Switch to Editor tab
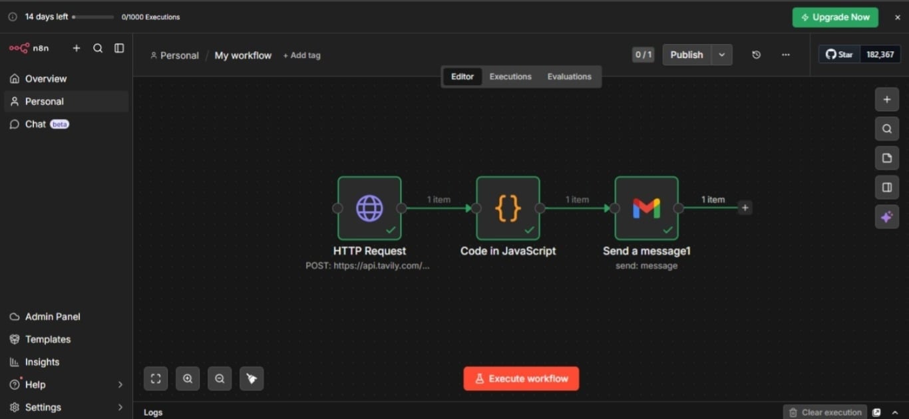Screen dimensions: 909x419 tap(462, 76)
